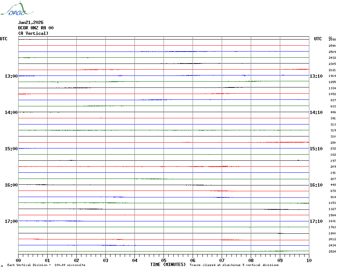The width and height of the screenshot is (338, 270).
Task: Click the DC offset value 2012
Action: (x=332, y=239)
